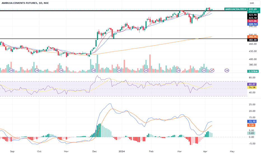This screenshot has height=154, width=261.
Task: Click the Mar label on time axis
Action: tap(180, 151)
